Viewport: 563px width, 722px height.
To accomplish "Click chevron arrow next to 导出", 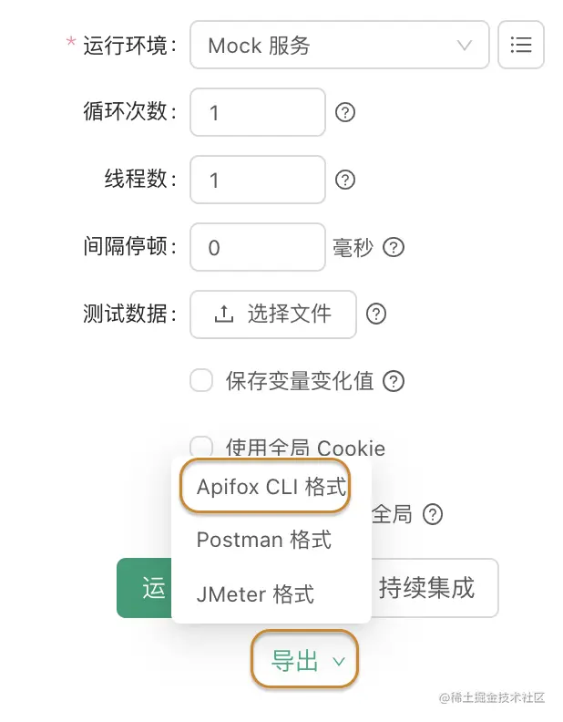I will pos(340,662).
